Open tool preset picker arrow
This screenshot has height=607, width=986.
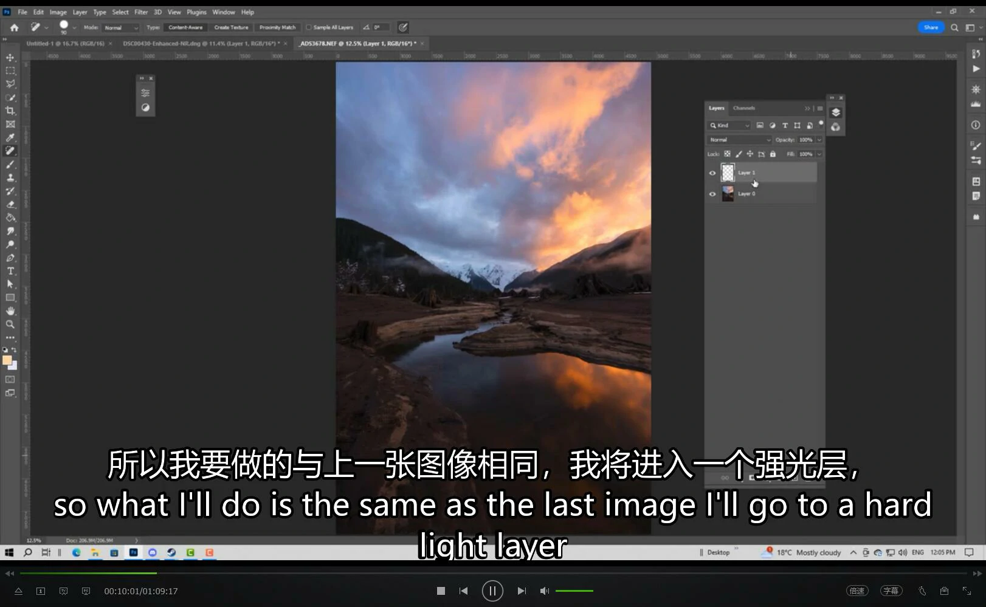46,27
